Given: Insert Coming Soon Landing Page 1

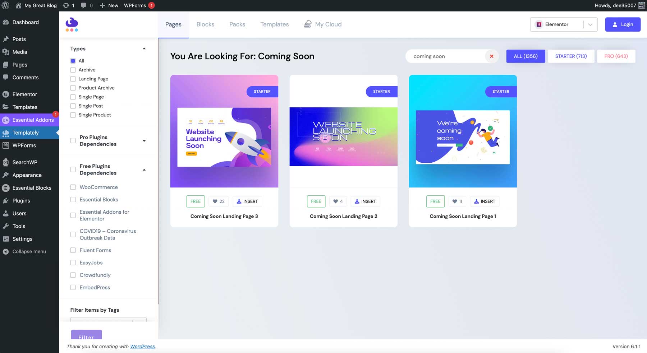Looking at the screenshot, I should point(485,201).
